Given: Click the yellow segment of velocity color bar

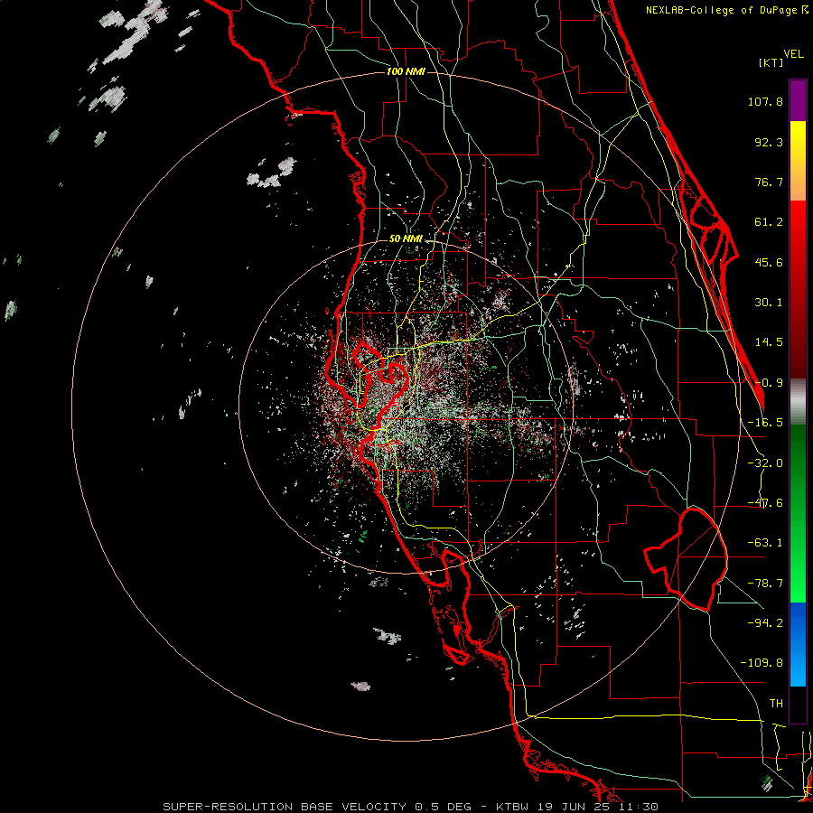Looking at the screenshot, I should pos(798,161).
